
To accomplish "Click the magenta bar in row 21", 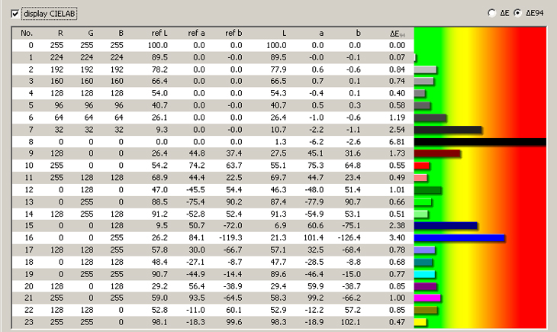I will 427,298.
